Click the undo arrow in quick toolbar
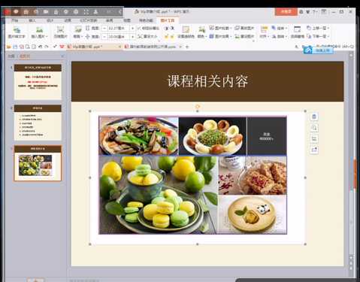 (x=40, y=47)
